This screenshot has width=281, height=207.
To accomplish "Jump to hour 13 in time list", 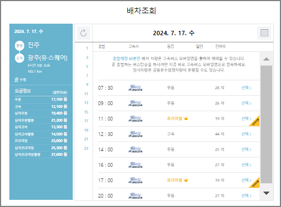I will pyautogui.click(x=86, y=103).
